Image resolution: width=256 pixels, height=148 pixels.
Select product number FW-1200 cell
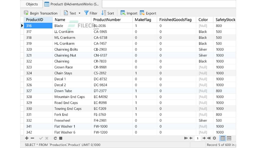(x=112, y=132)
